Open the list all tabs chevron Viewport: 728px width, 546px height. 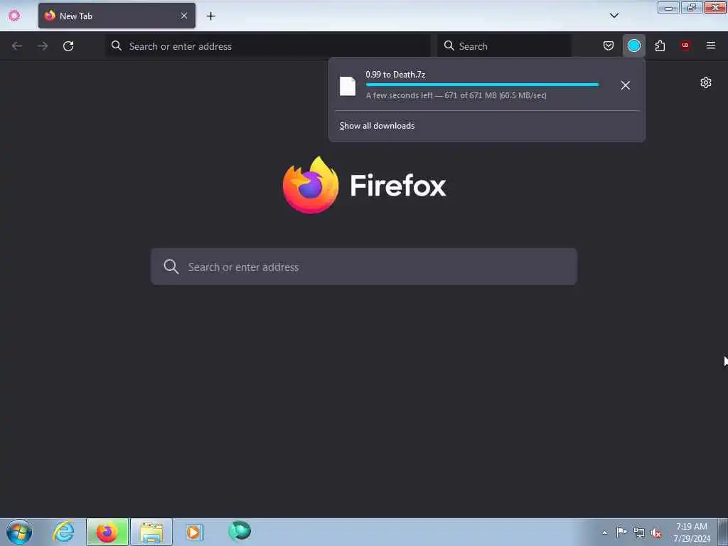point(614,16)
